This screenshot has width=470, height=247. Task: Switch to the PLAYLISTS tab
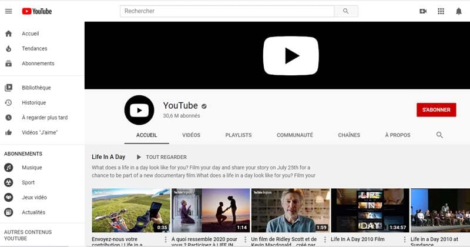point(239,135)
